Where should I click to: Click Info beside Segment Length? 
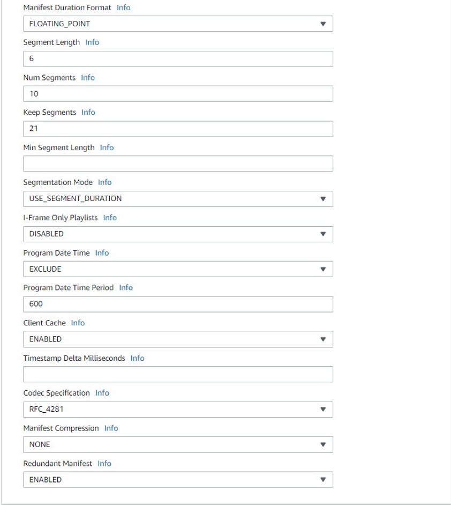click(92, 42)
